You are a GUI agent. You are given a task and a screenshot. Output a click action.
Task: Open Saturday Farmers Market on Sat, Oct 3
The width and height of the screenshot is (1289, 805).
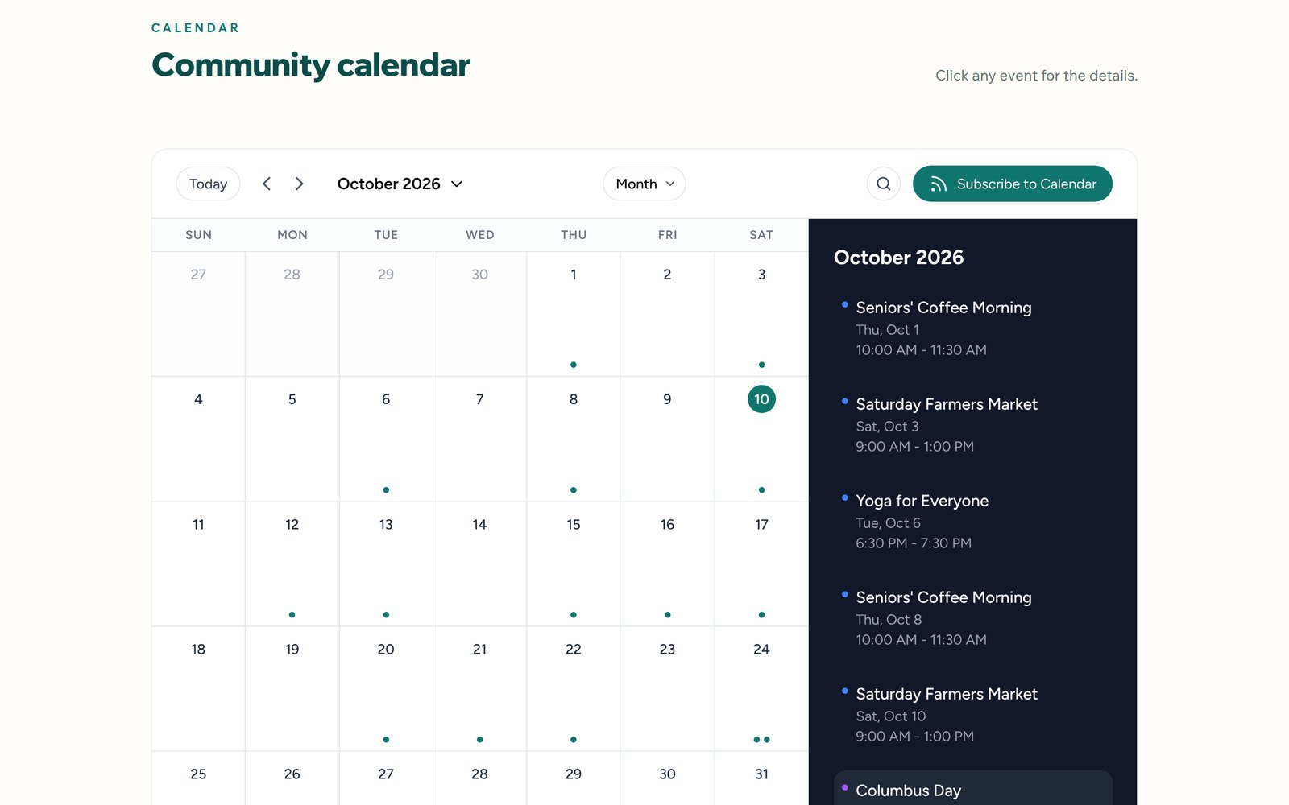click(x=972, y=425)
